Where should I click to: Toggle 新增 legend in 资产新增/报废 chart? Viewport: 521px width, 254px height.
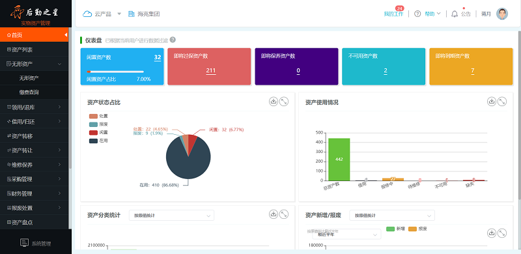coord(395,229)
